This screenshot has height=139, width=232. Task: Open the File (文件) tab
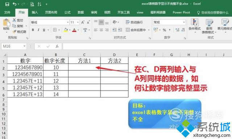click(7, 12)
